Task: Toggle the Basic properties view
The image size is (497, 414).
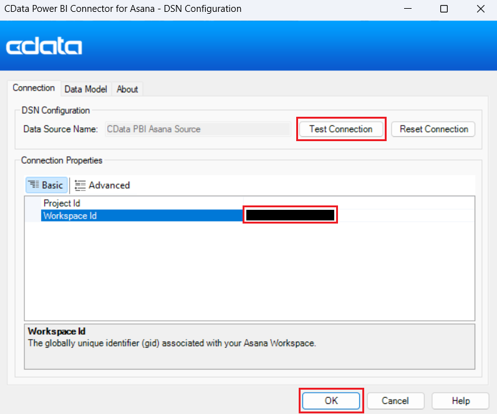Action: (x=46, y=185)
